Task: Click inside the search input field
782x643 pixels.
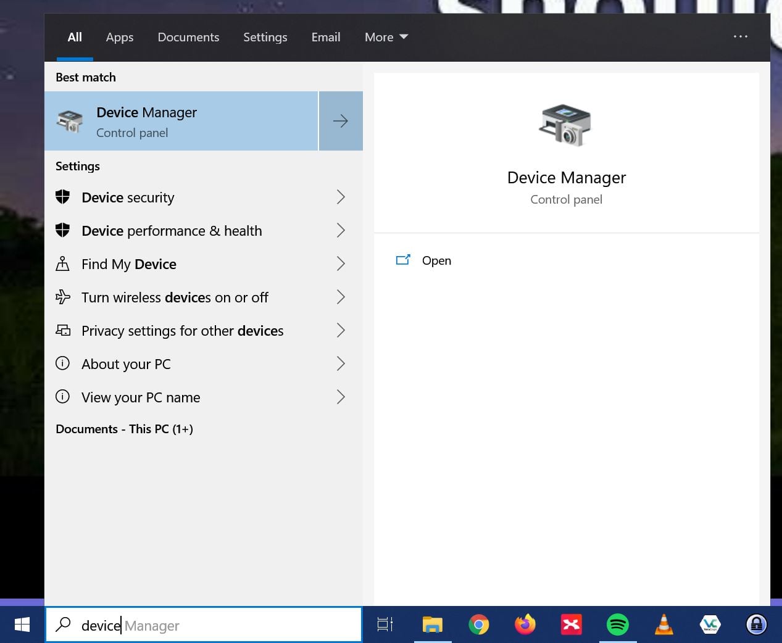Action: tap(185, 624)
